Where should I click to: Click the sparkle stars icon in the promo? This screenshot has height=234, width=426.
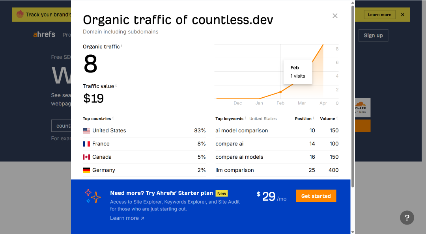click(x=92, y=196)
